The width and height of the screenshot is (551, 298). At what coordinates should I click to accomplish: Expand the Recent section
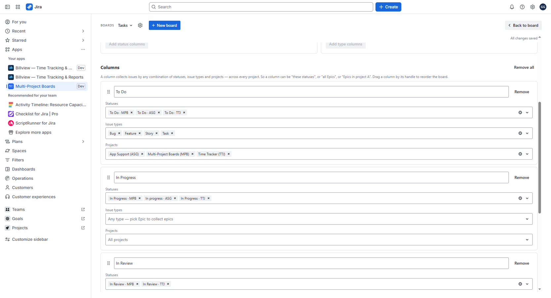click(83, 31)
